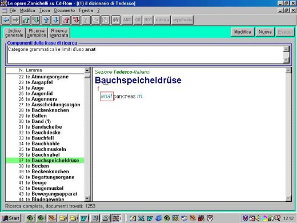Viewport: 297px width, 223px height.
Task: Click the blue back arrow toolbar icon
Action: (x=6, y=20)
